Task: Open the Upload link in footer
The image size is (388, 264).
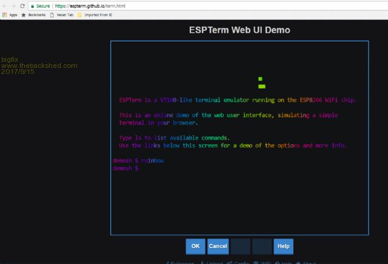Action: point(212,263)
